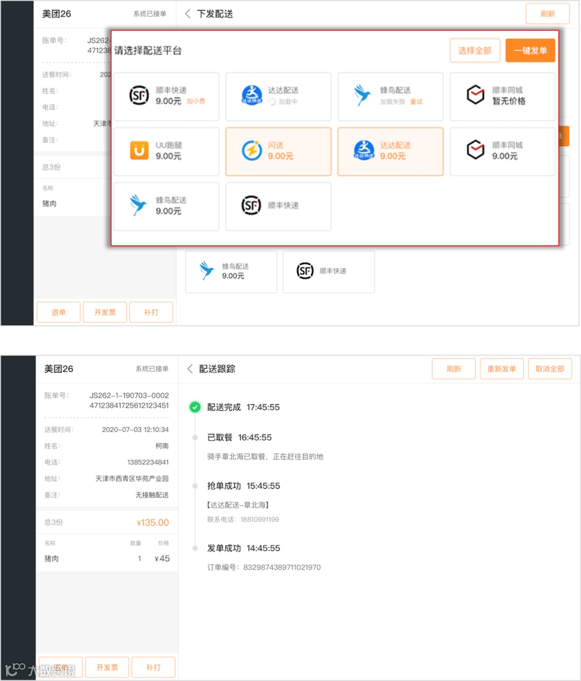
Task: Click the 无接触配送 remark text
Action: point(152,495)
